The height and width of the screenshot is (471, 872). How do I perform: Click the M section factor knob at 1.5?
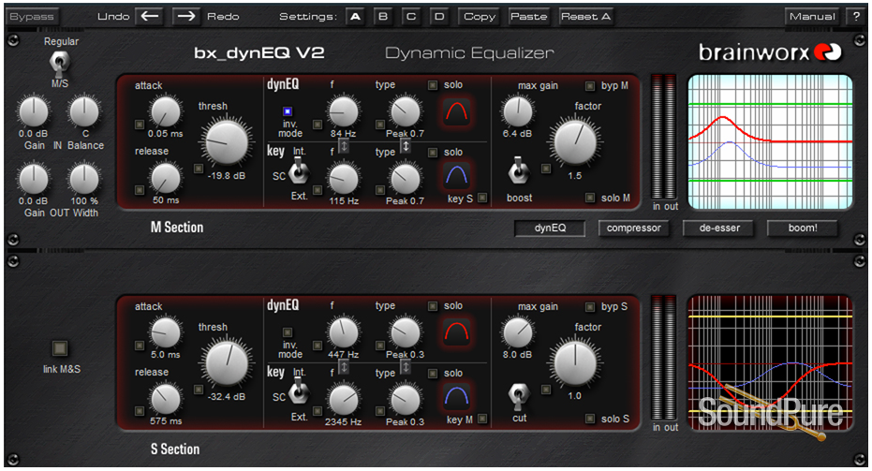pos(575,142)
